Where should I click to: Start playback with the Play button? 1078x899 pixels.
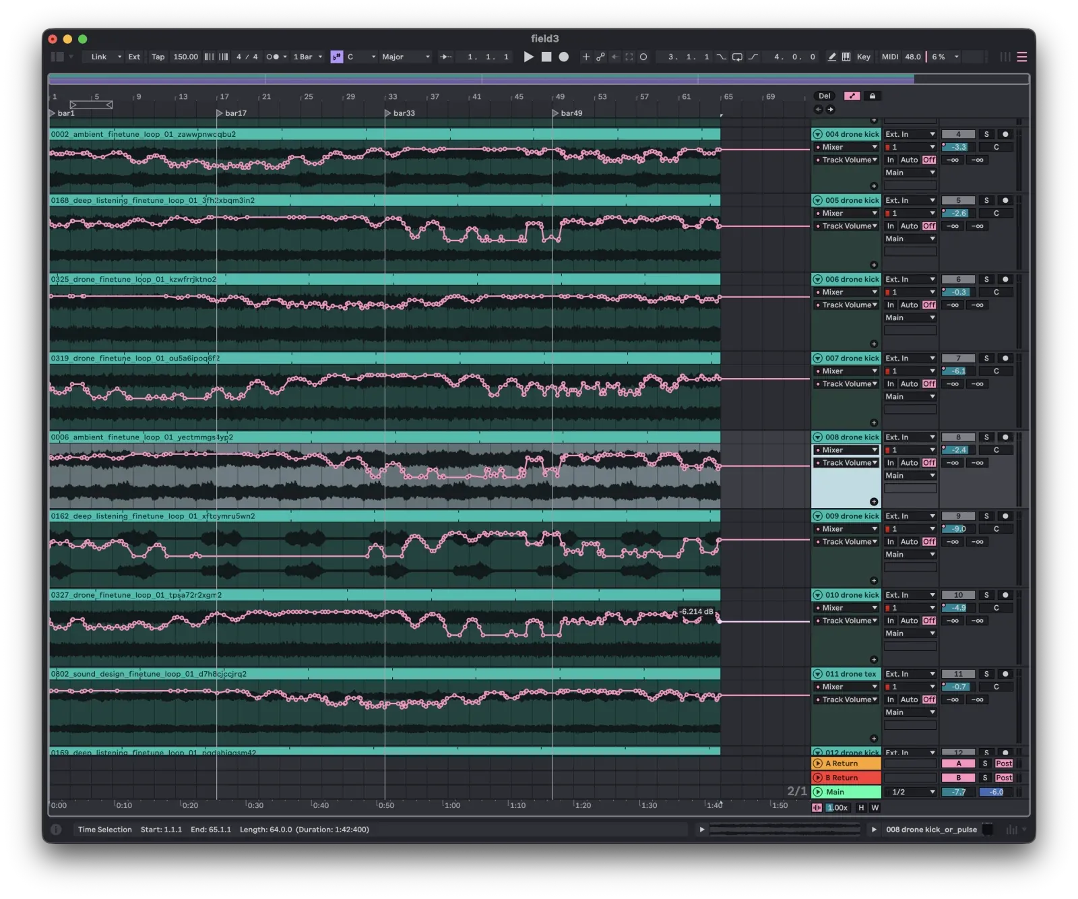(529, 57)
